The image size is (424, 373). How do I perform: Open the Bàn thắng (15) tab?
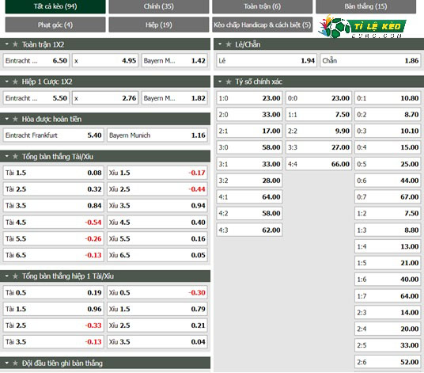pos(365,6)
